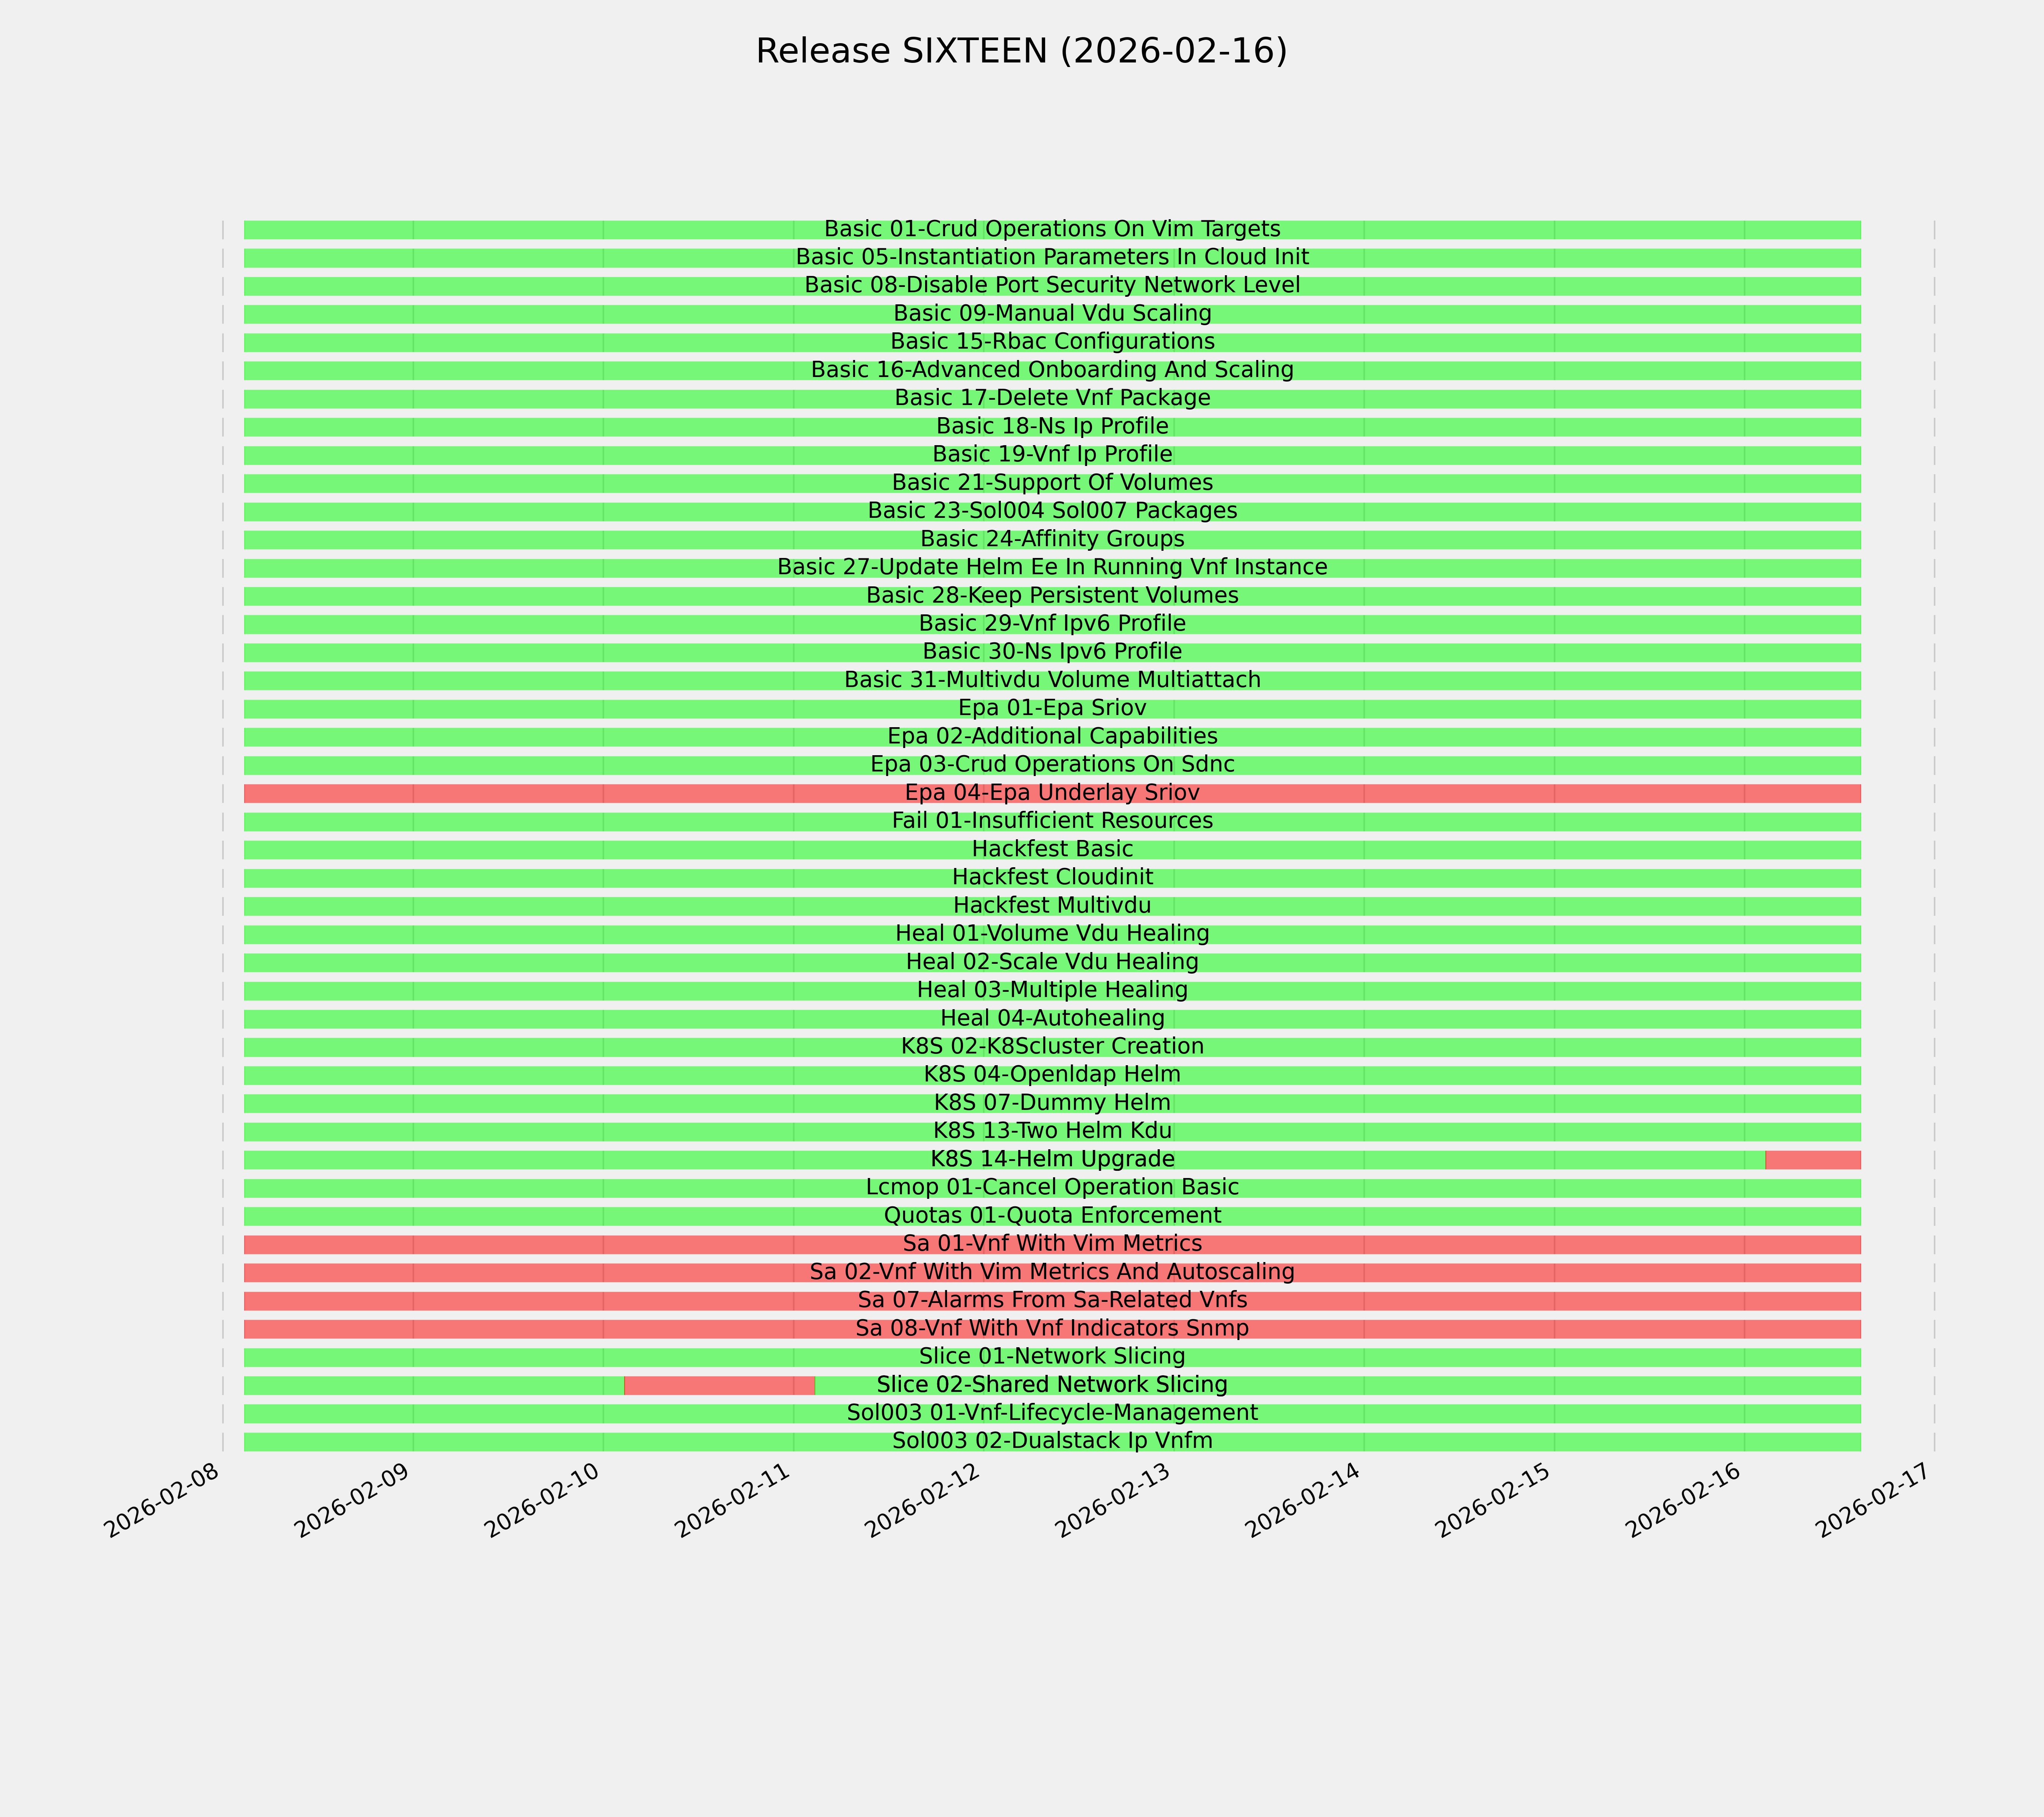The width and height of the screenshot is (2044, 1817).
Task: Click the Basic 15-Rbac Configurations label
Action: 1052,342
